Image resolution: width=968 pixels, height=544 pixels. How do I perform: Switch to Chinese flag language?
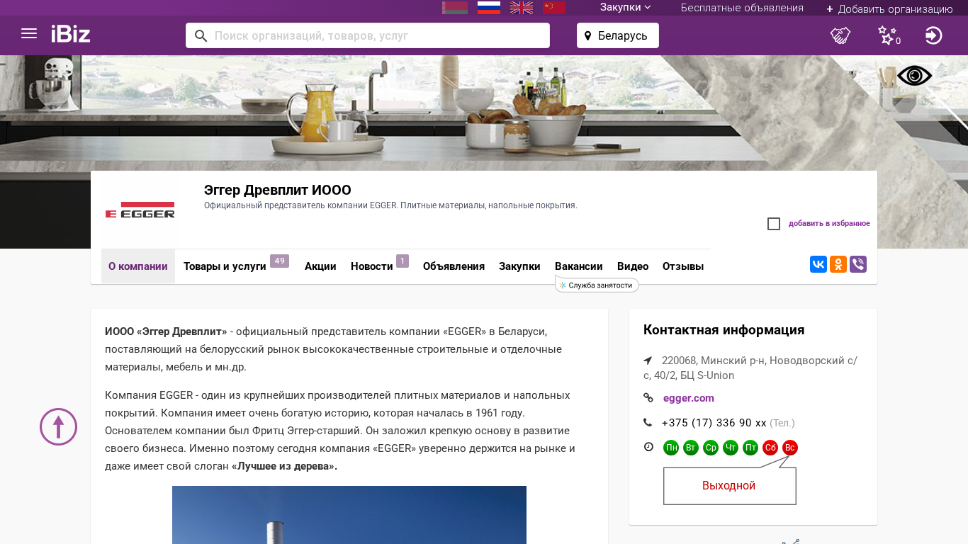pos(554,8)
